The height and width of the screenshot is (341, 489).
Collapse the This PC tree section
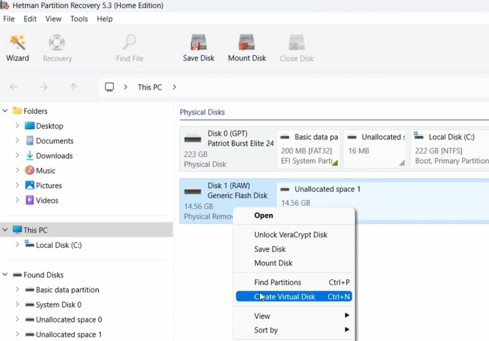click(5, 230)
